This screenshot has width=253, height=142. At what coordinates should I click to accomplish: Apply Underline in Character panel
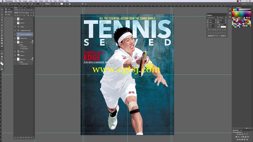coord(223,30)
